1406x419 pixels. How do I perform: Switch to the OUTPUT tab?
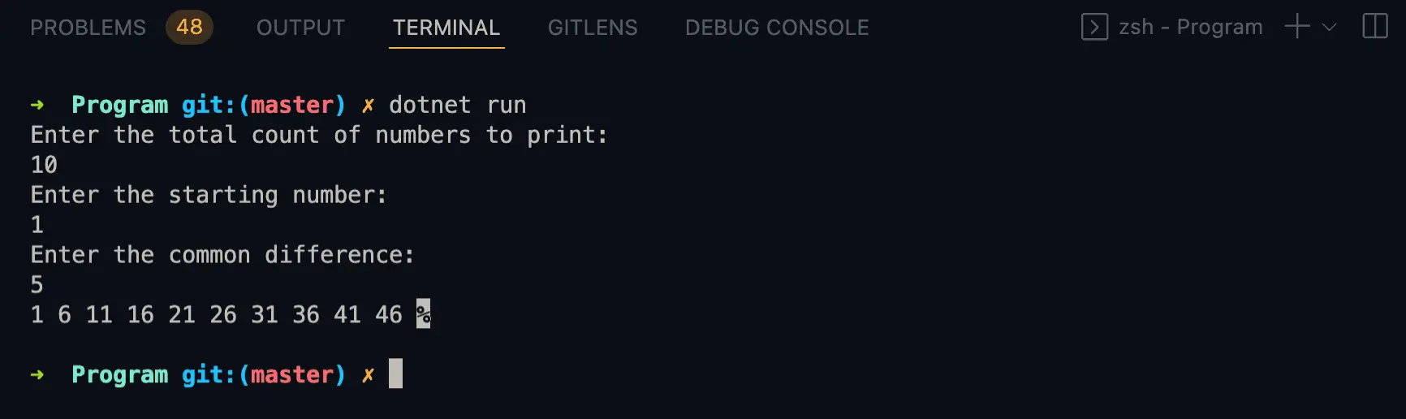300,28
